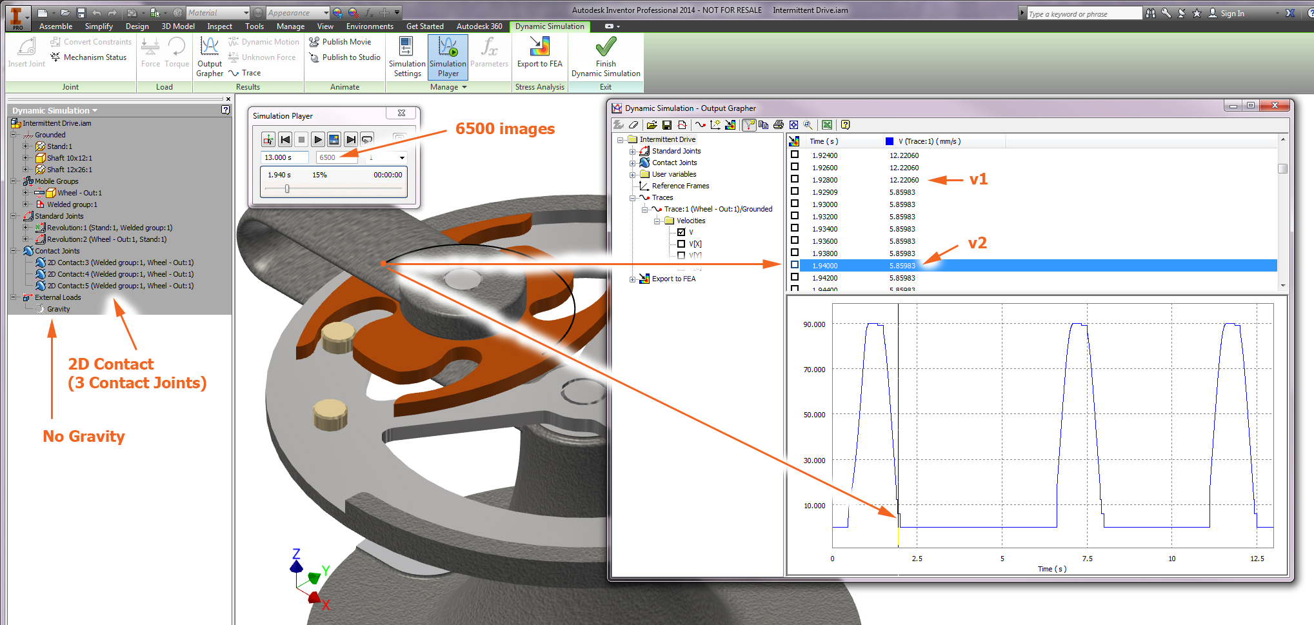This screenshot has height=625, width=1314.
Task: Tick checkbox for time row 1.92800
Action: (x=795, y=179)
